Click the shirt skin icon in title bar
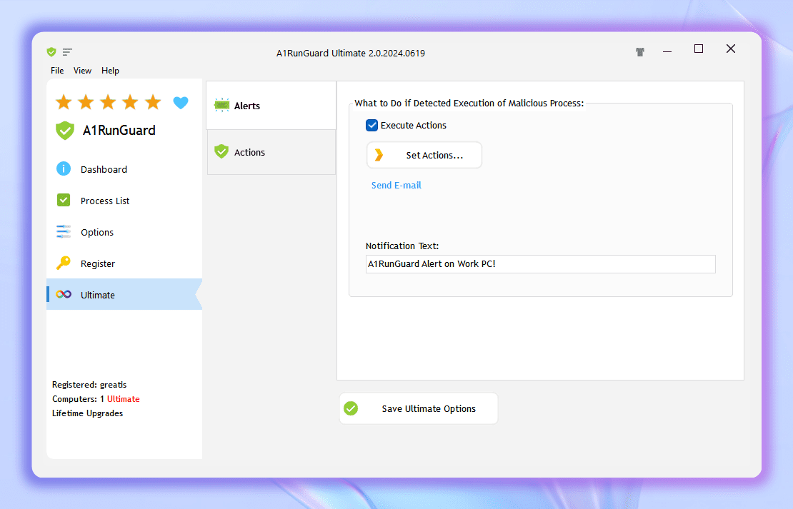Image resolution: width=793 pixels, height=509 pixels. point(640,52)
